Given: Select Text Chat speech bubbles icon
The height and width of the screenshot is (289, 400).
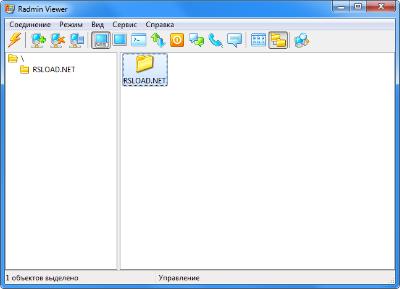Looking at the screenshot, I should (x=196, y=40).
